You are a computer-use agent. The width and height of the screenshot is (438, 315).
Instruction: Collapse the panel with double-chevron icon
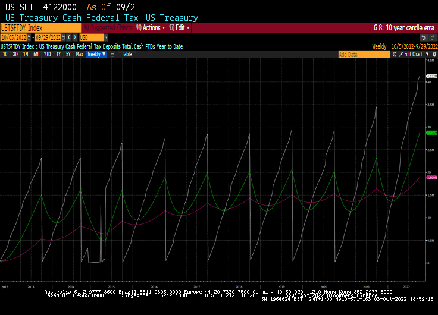tap(395, 54)
